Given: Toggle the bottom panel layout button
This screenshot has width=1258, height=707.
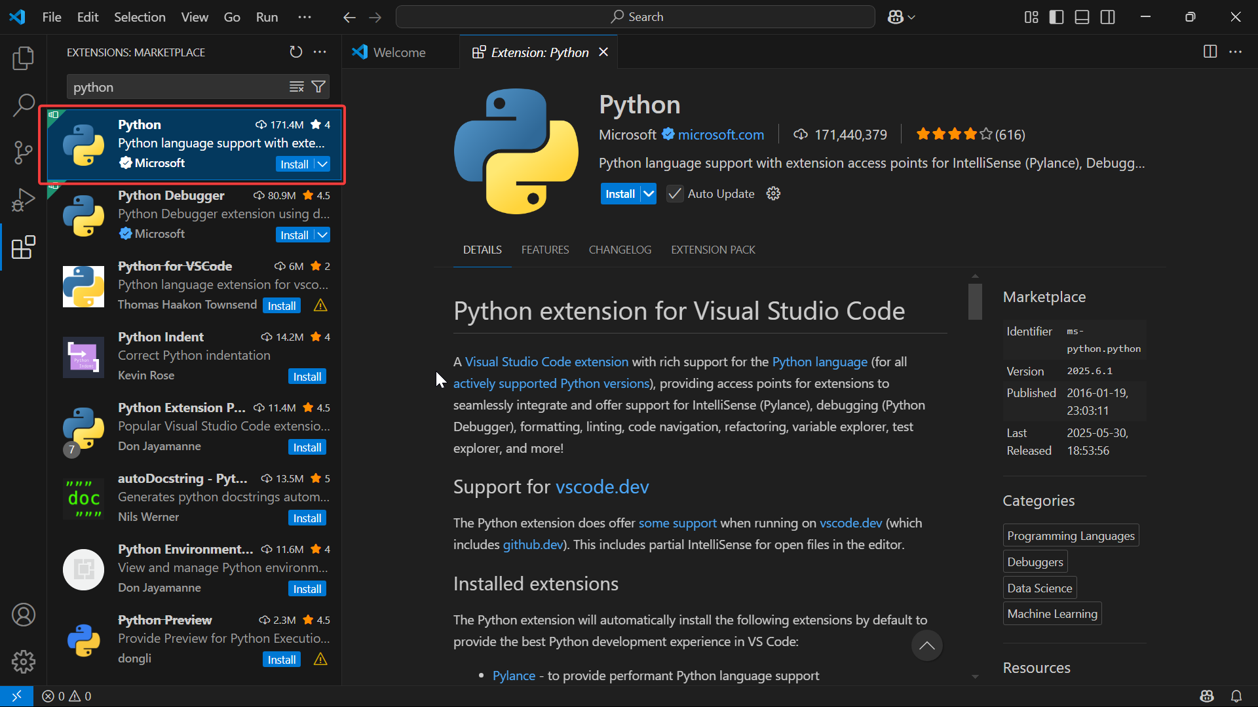Looking at the screenshot, I should pos(1082,17).
